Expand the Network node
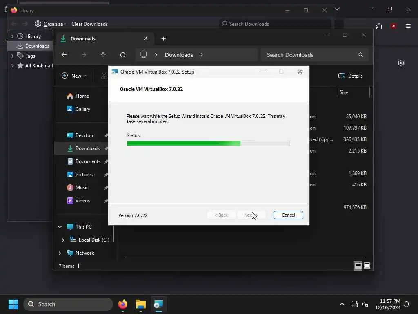The height and width of the screenshot is (314, 418). point(60,253)
